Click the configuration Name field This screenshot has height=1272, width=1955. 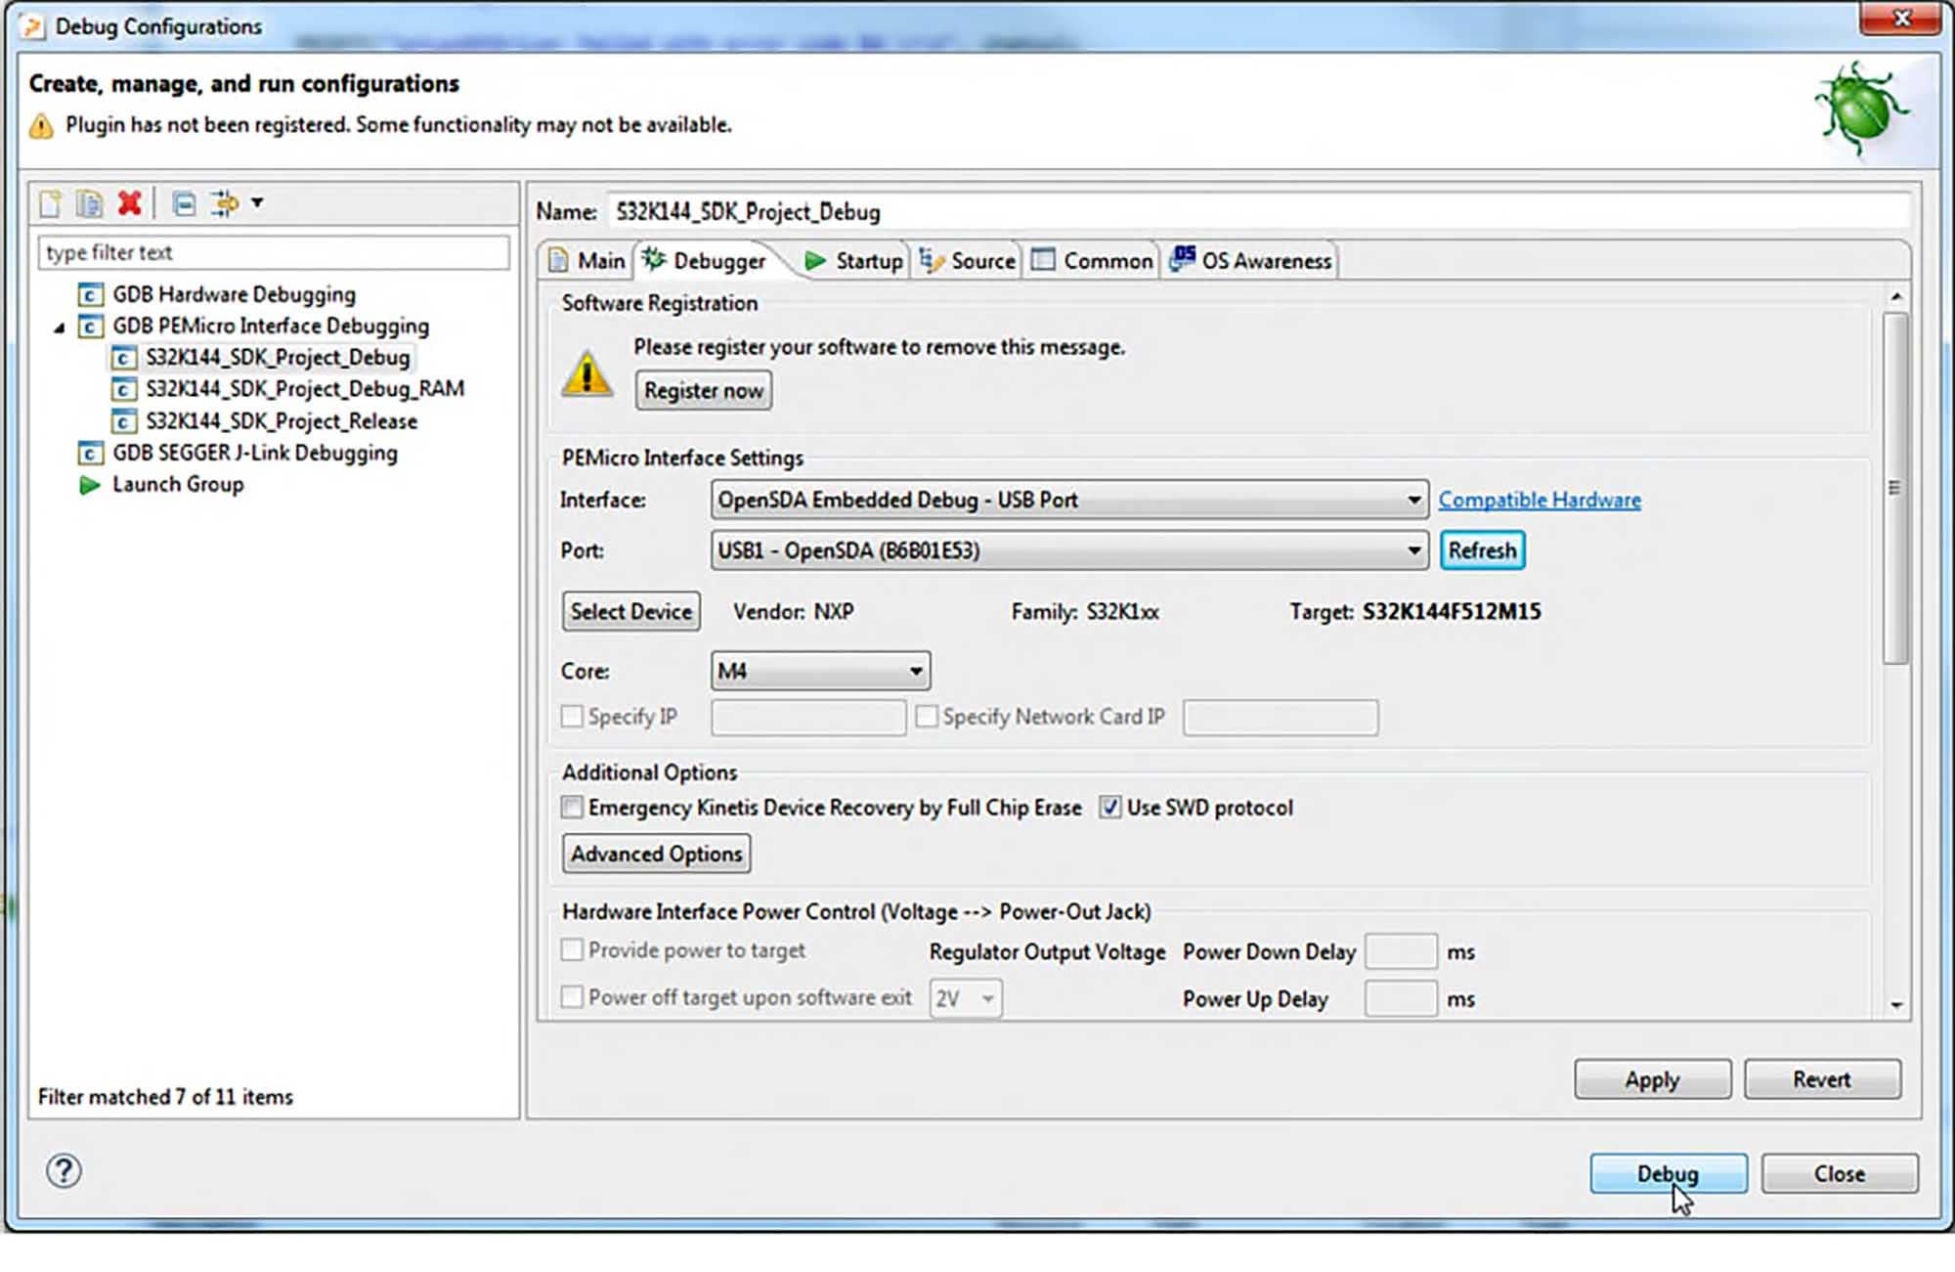pyautogui.click(x=1259, y=211)
